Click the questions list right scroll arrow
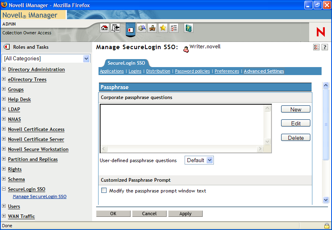The height and width of the screenshot is (230, 332). tap(260, 149)
